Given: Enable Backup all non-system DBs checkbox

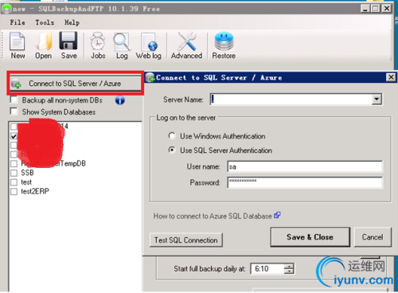Looking at the screenshot, I should click(14, 100).
